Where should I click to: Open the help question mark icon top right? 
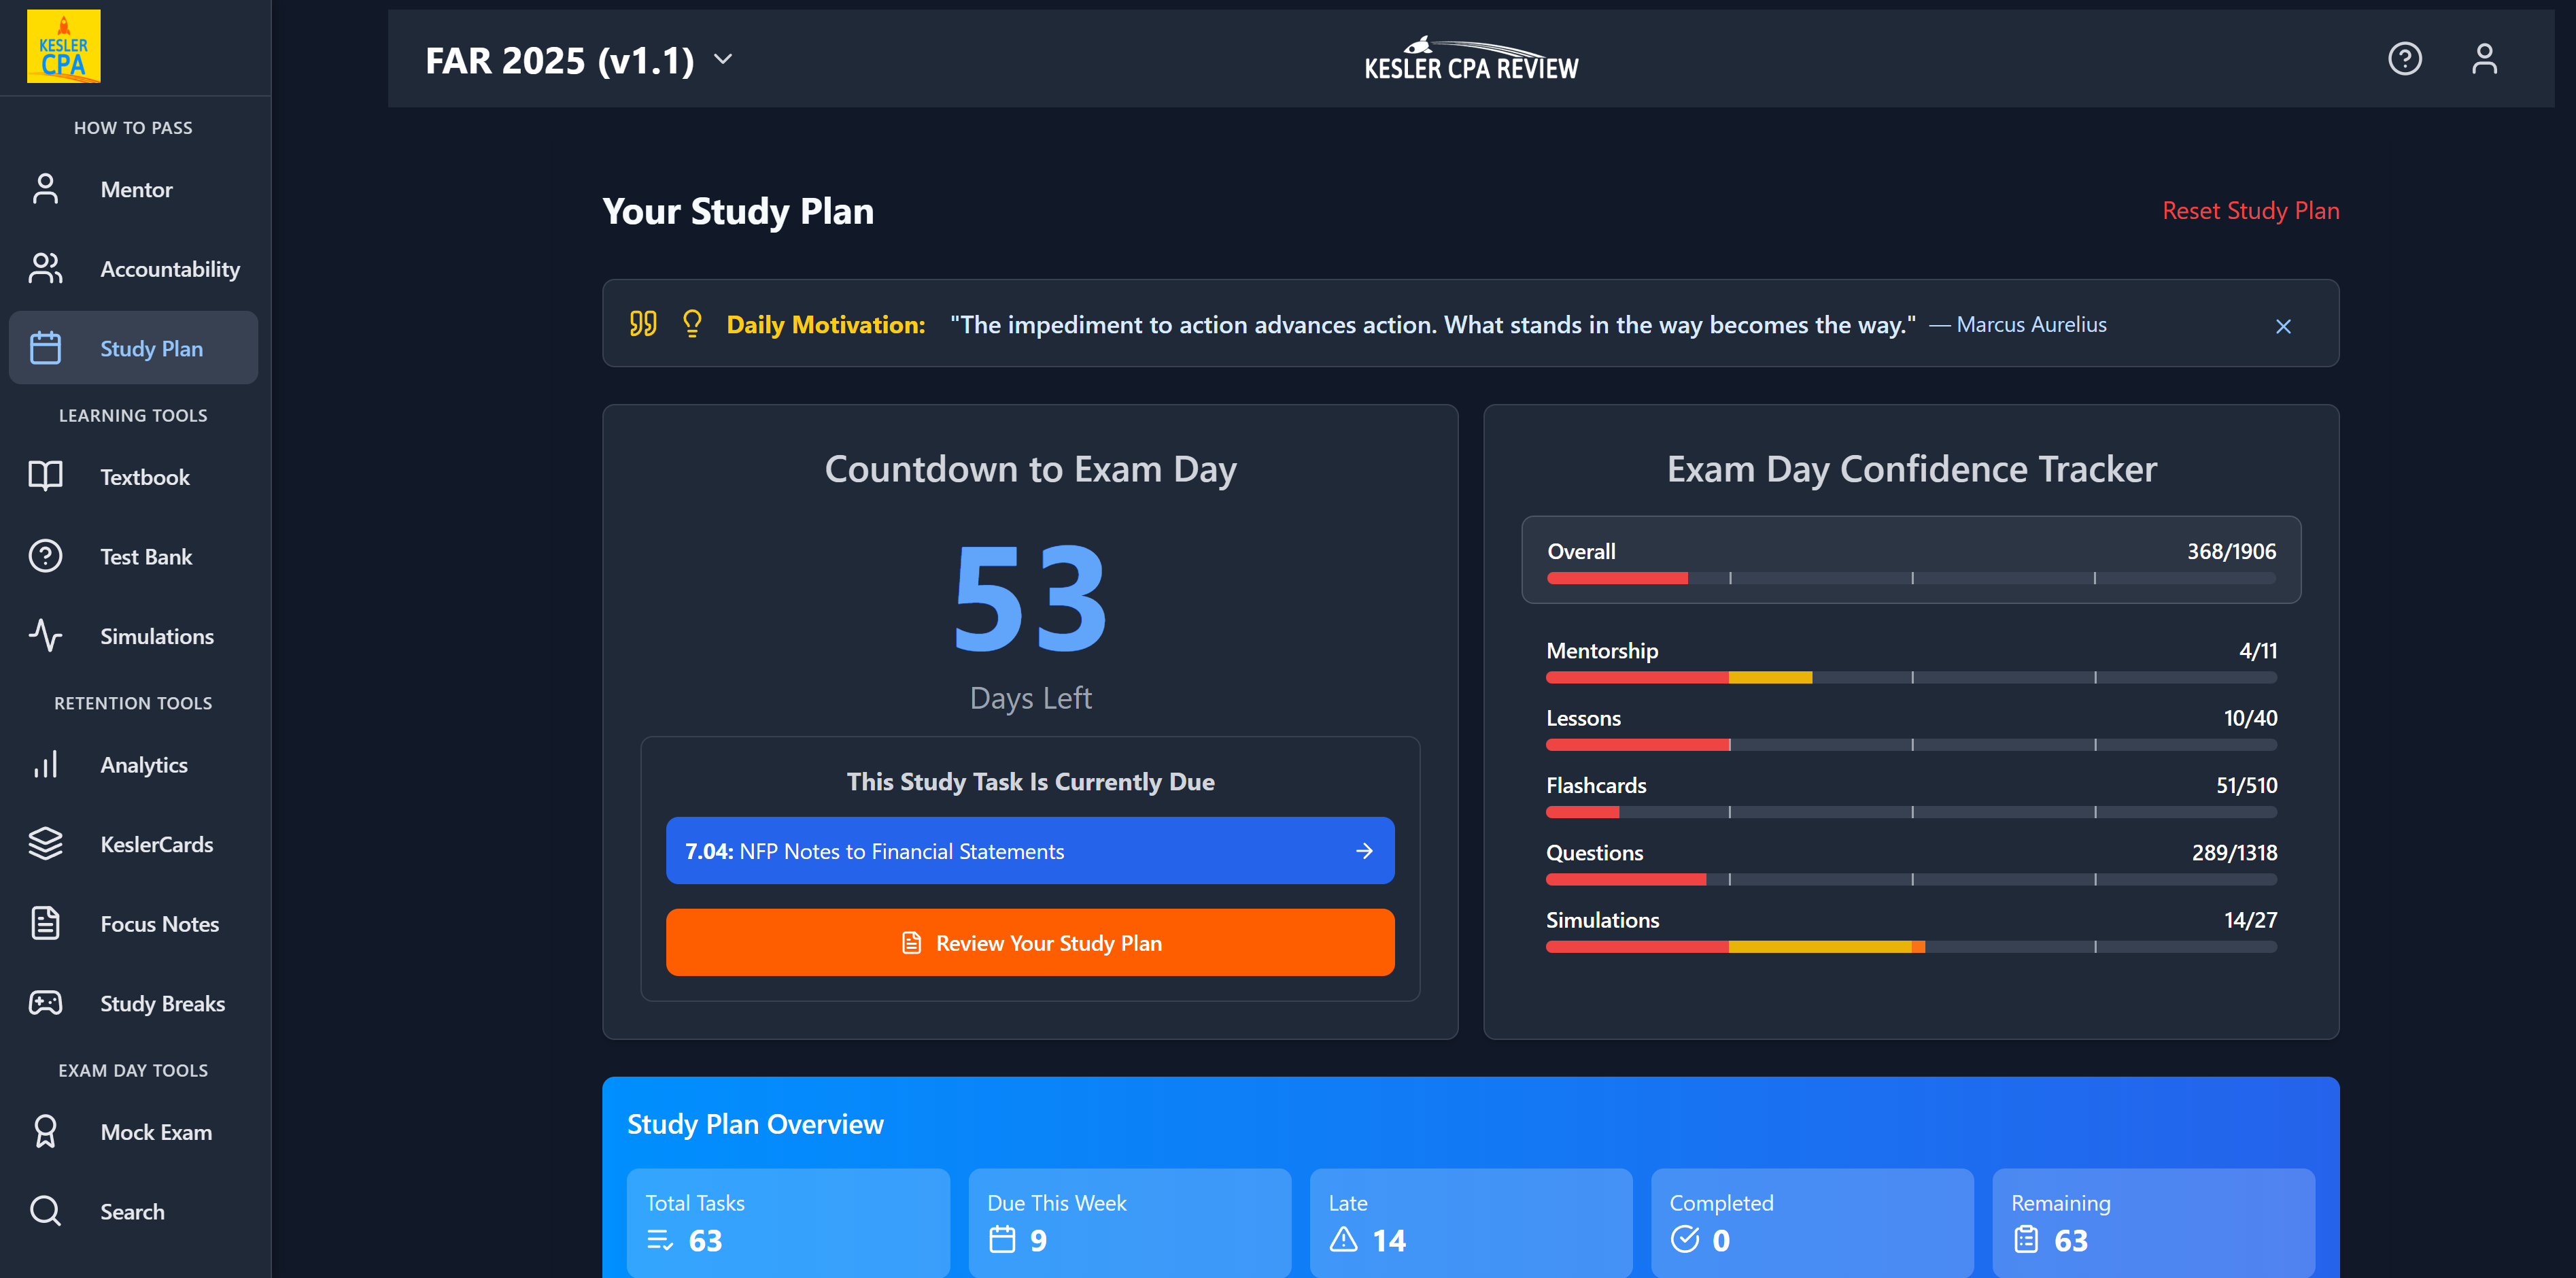coord(2405,59)
